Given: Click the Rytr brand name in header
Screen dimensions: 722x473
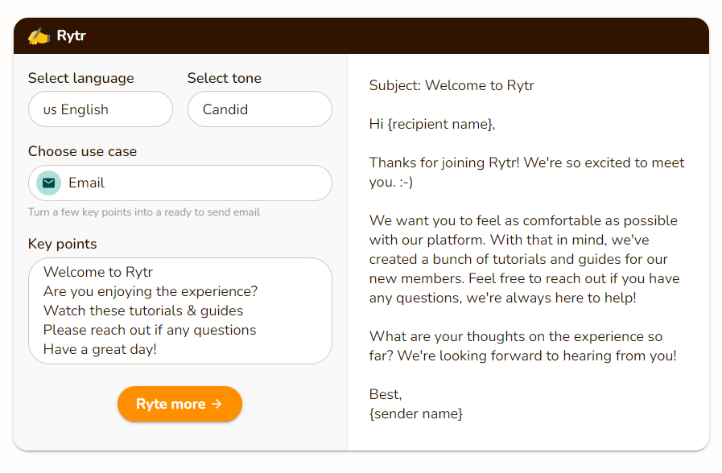Looking at the screenshot, I should tap(70, 35).
